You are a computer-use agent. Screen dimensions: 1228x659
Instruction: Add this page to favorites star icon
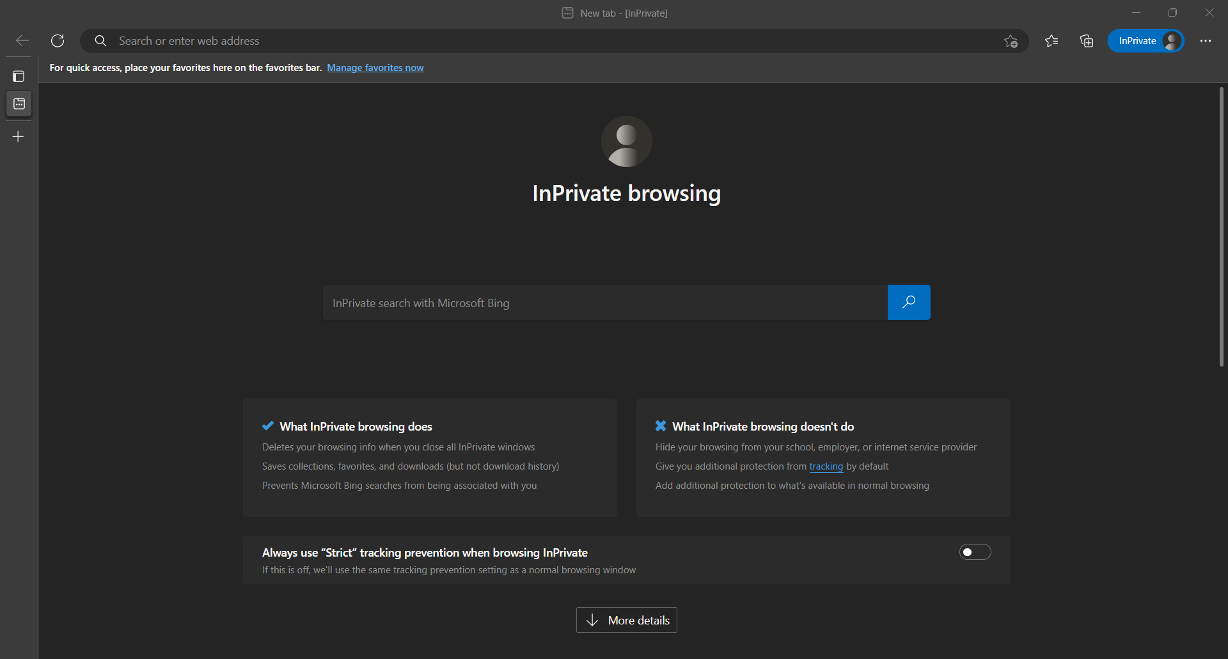tap(1011, 41)
